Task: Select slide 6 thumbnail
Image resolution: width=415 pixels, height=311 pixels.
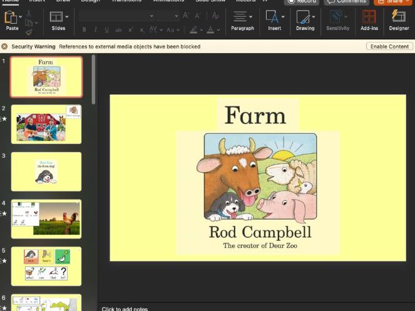Action: coord(46,302)
